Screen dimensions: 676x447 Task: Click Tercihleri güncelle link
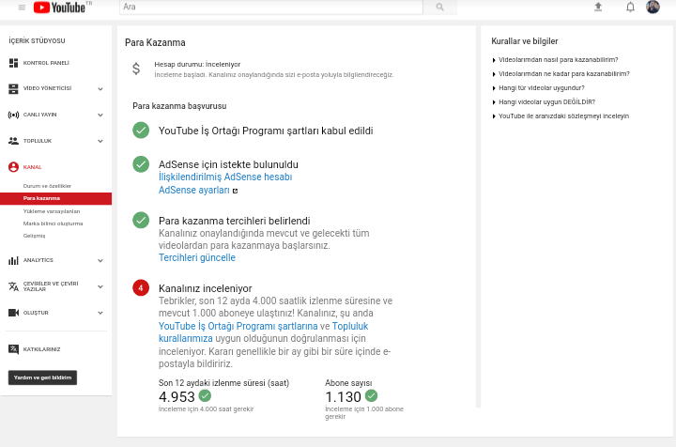click(197, 257)
